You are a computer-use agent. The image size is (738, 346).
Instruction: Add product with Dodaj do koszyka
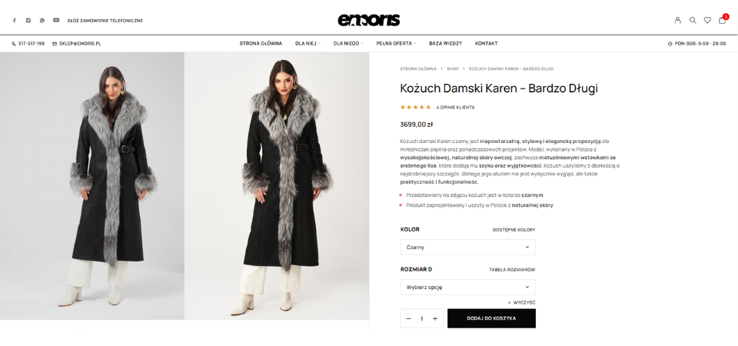tap(491, 318)
